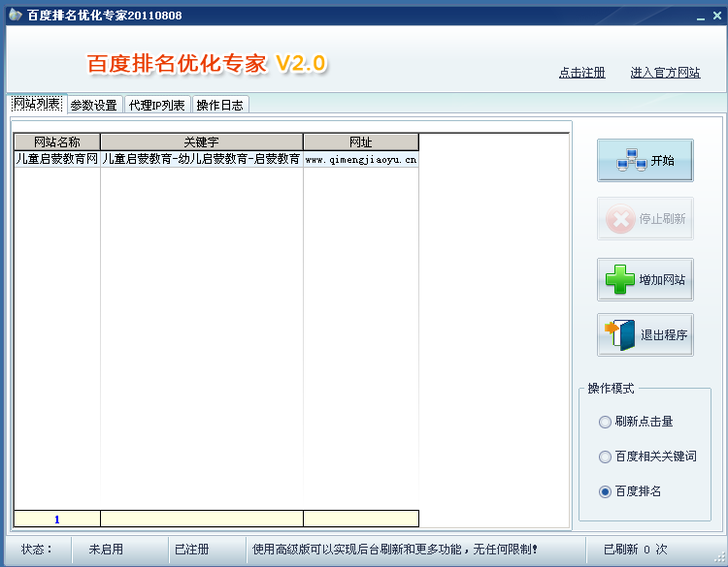The width and height of the screenshot is (728, 567).
Task: Click the door exit icon for 退出程序
Action: coord(620,334)
